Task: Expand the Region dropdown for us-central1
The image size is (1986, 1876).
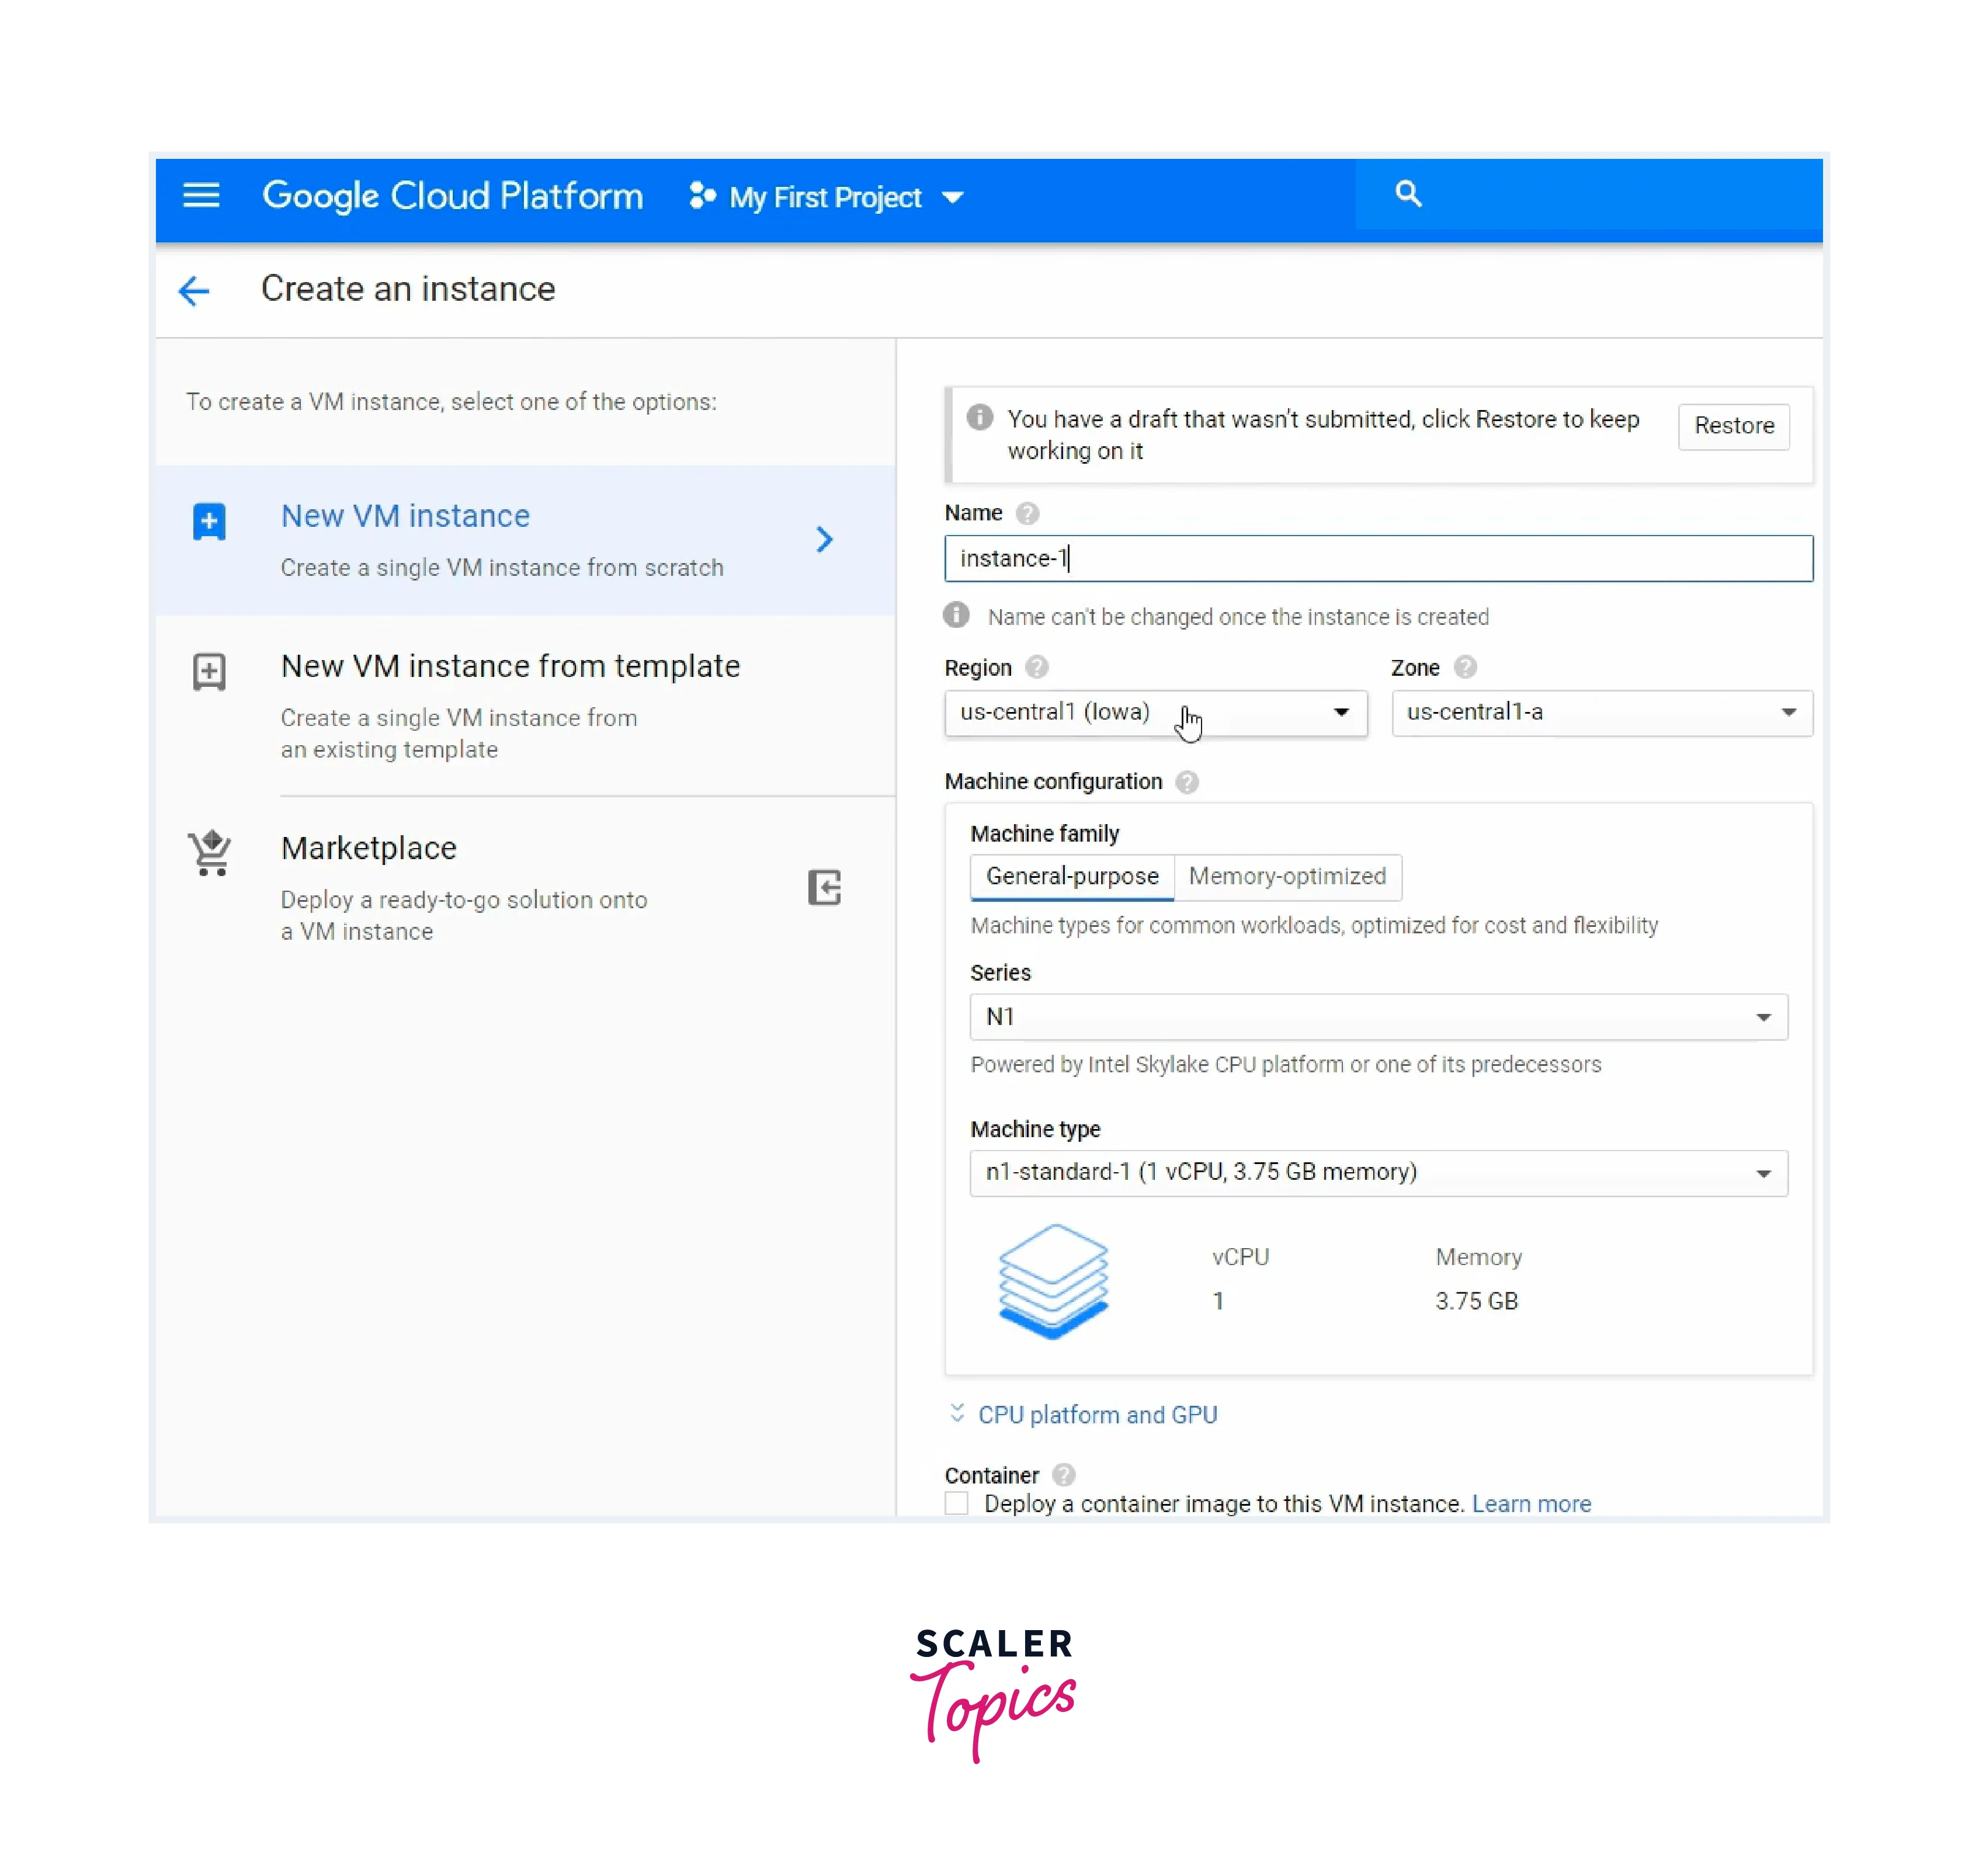Action: (x=1154, y=713)
